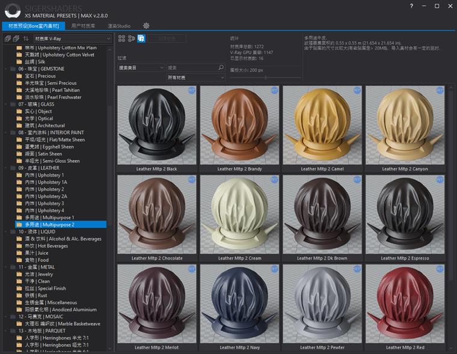Click the badge on Leather Mltp 2 Camel

click(357, 91)
